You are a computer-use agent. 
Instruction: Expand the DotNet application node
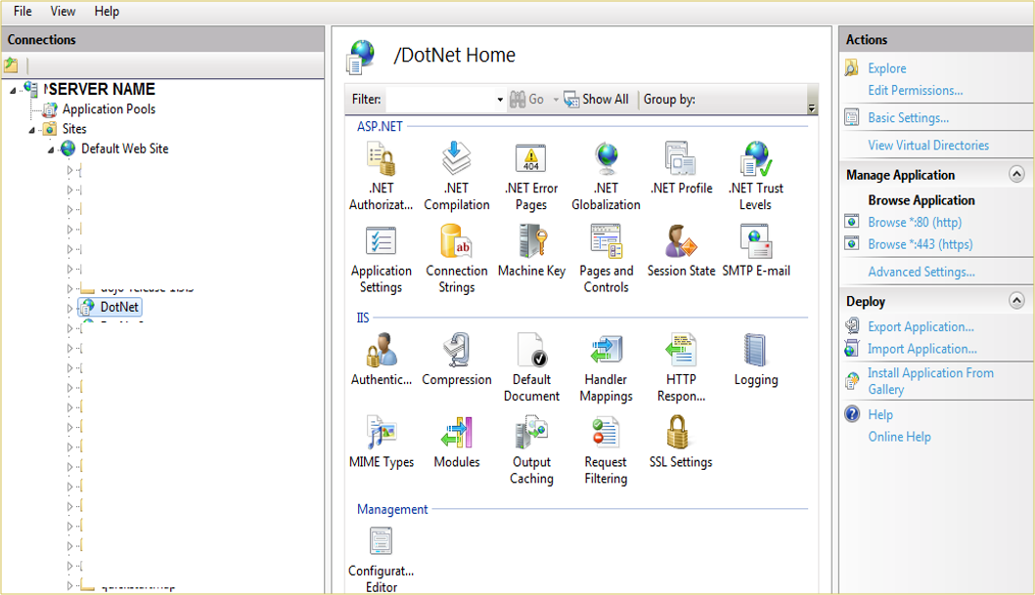point(69,308)
